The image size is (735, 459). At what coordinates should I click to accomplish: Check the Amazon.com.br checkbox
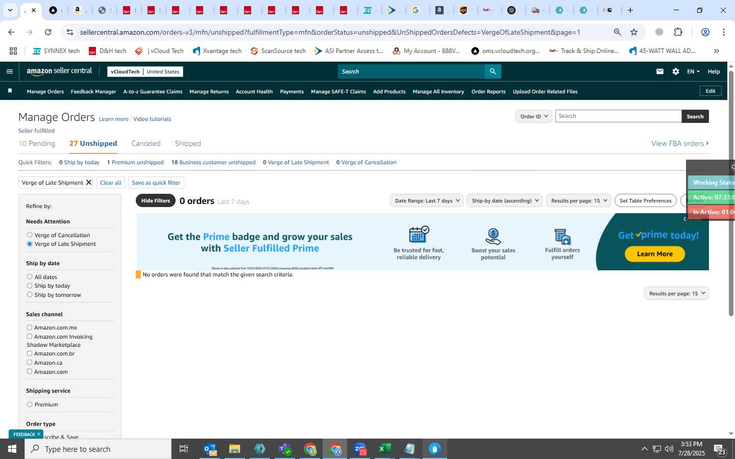(x=30, y=353)
